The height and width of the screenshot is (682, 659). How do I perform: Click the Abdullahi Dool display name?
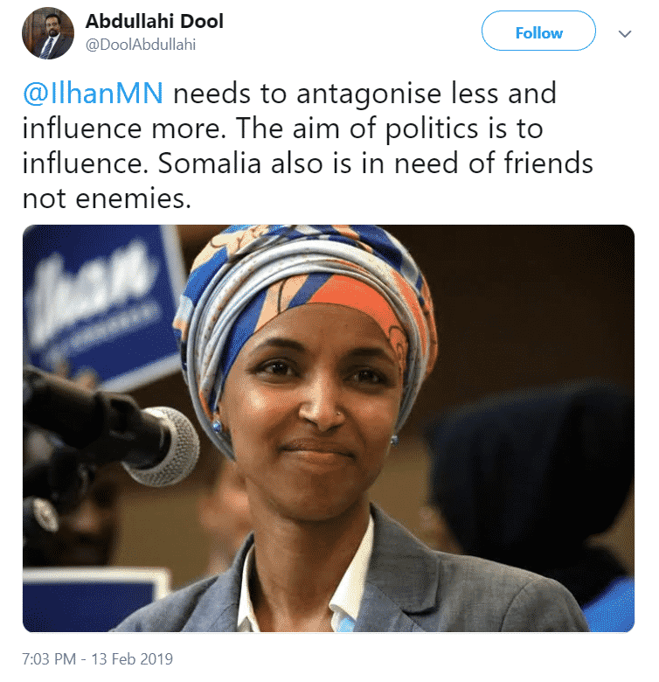pos(155,21)
